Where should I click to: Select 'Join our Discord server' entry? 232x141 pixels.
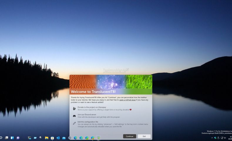pyautogui.click(x=87, y=115)
